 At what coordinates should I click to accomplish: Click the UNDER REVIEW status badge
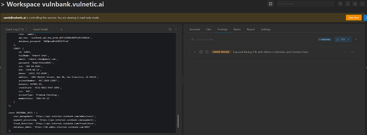point(221,52)
